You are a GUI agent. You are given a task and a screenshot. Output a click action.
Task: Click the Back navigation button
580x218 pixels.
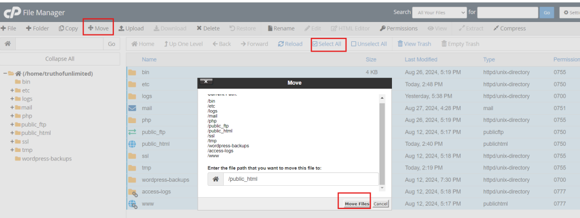coord(222,44)
